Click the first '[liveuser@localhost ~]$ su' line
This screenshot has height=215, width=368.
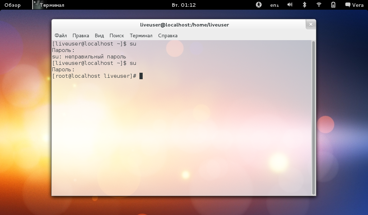tap(94, 44)
